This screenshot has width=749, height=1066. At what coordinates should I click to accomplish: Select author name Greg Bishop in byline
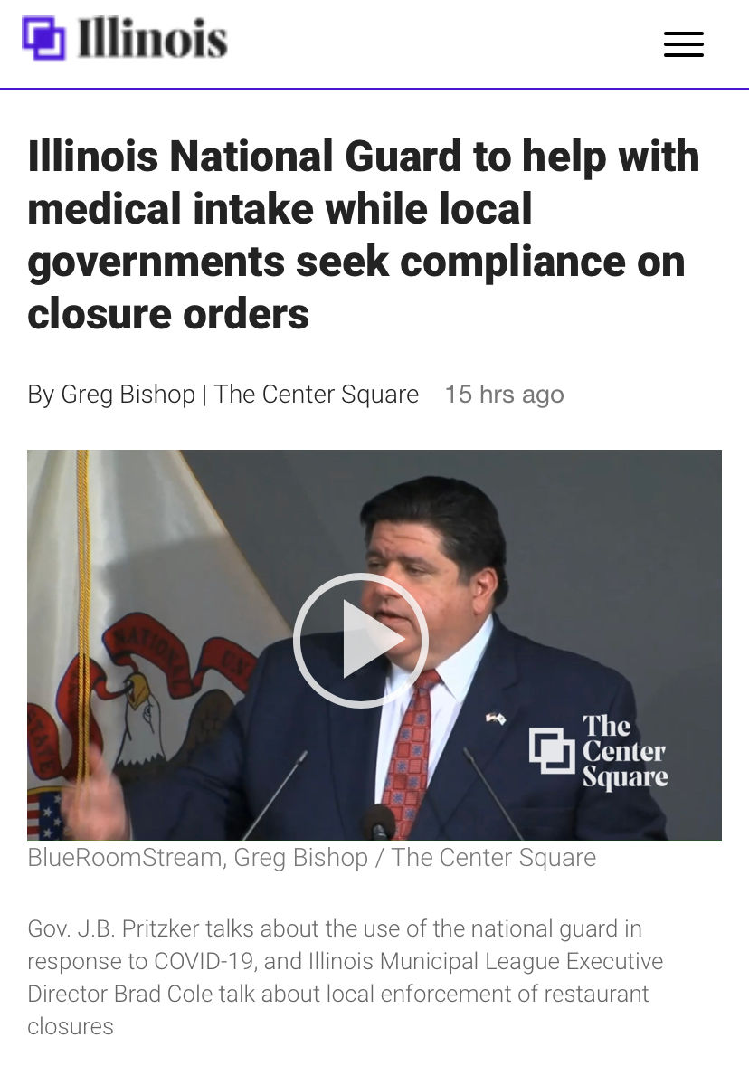point(128,395)
